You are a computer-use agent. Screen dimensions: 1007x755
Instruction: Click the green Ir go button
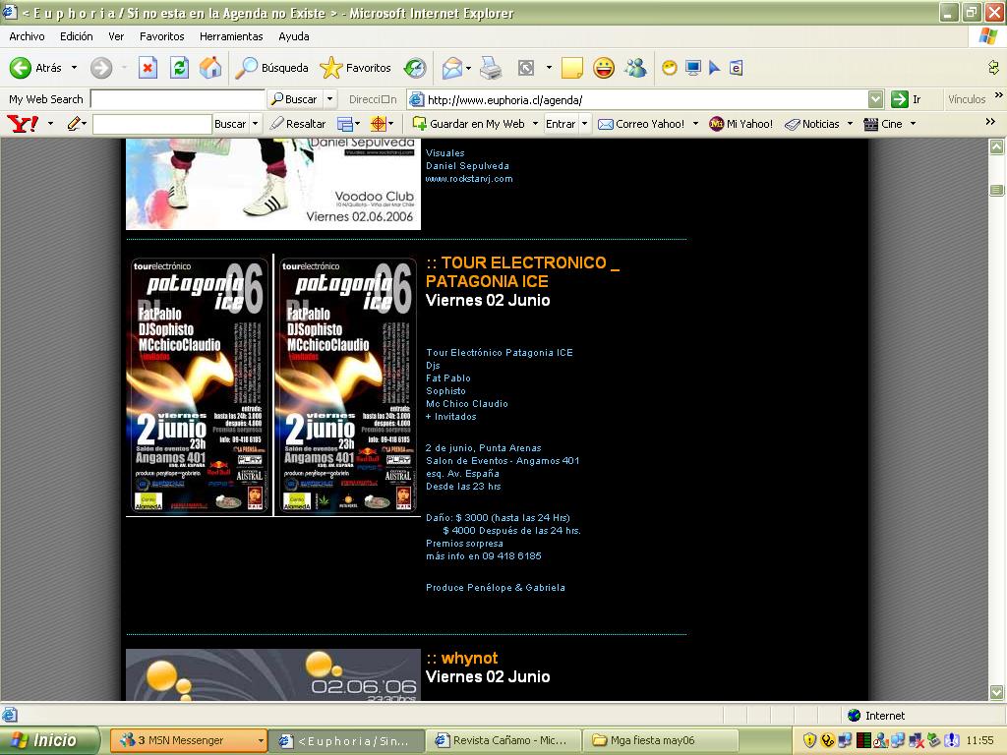[906, 99]
